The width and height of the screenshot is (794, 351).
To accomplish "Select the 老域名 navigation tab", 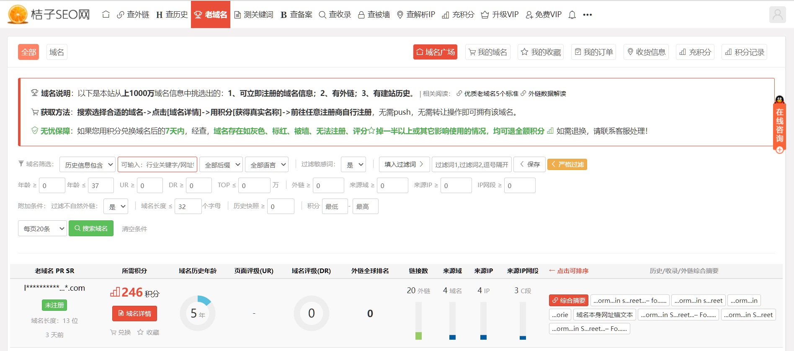I will (211, 15).
